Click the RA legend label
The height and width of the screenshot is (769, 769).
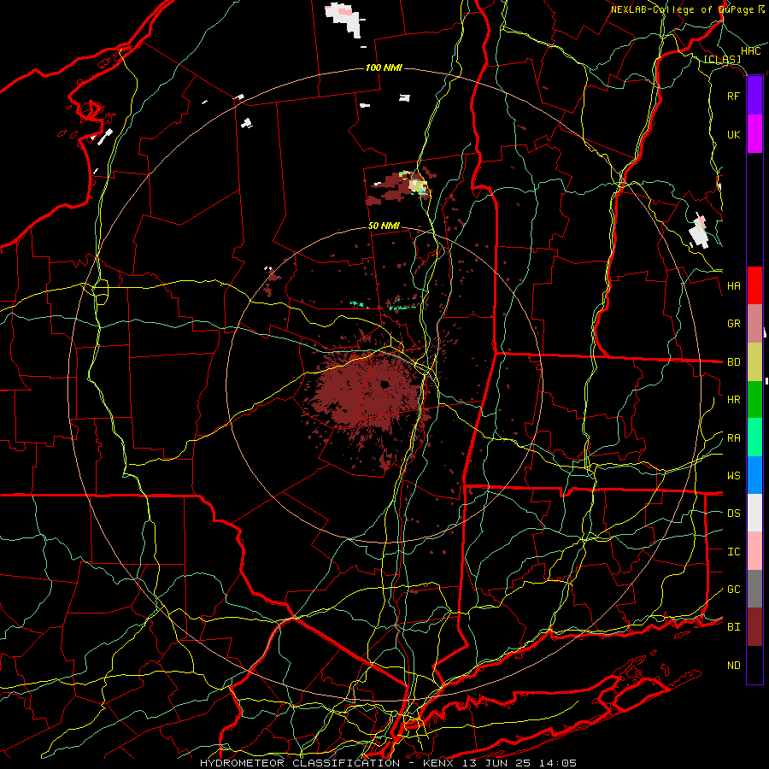click(733, 438)
